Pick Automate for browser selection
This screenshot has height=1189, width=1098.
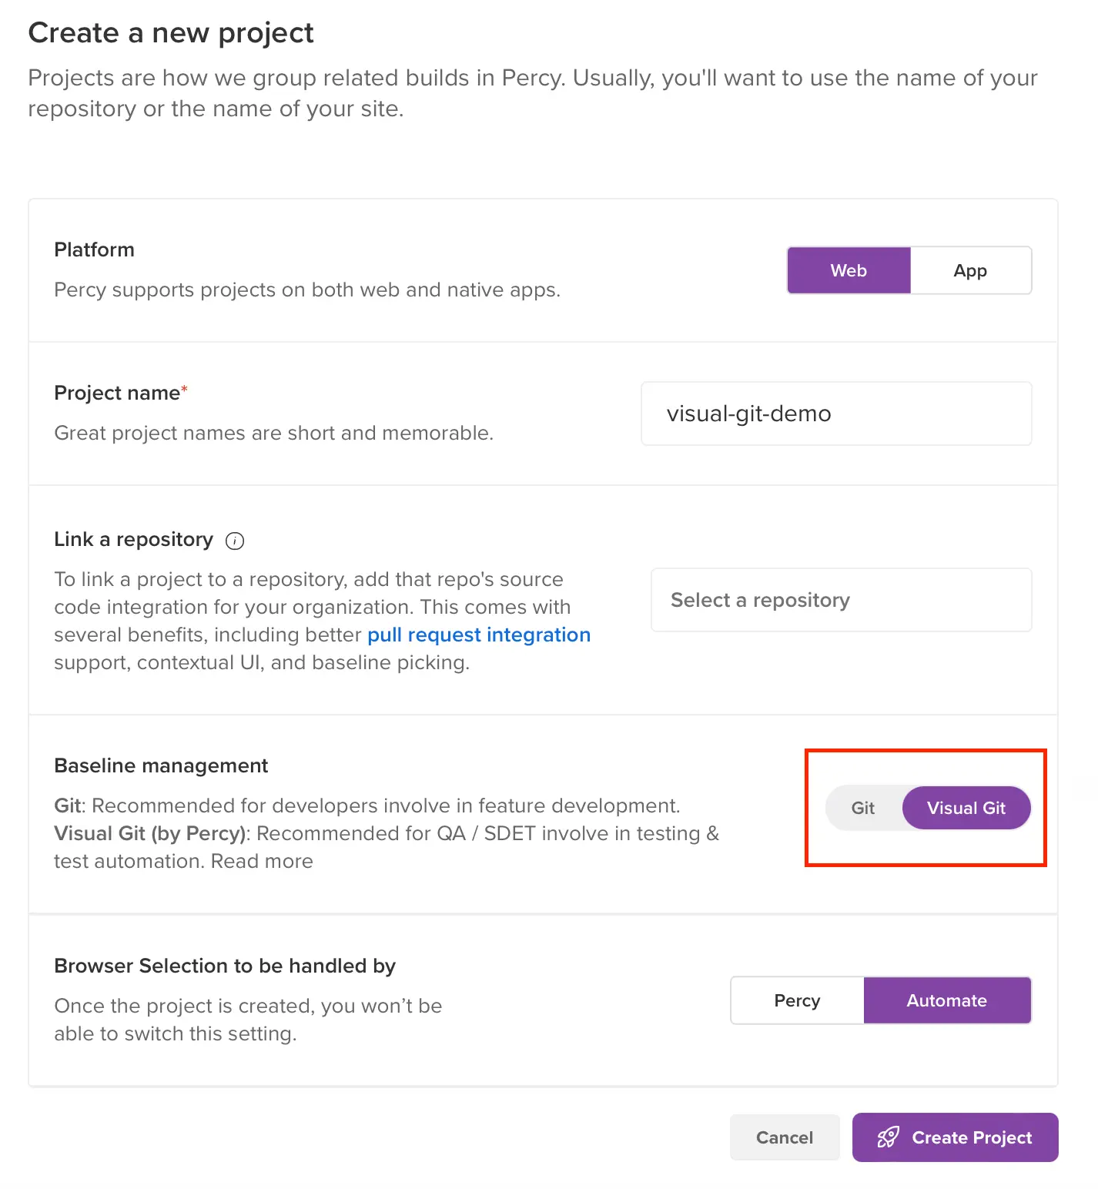[x=946, y=1000]
